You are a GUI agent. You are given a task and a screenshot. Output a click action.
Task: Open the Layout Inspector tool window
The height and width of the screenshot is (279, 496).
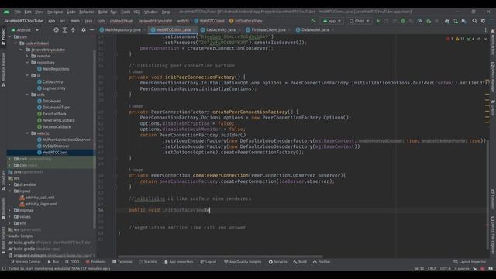pos(470,262)
